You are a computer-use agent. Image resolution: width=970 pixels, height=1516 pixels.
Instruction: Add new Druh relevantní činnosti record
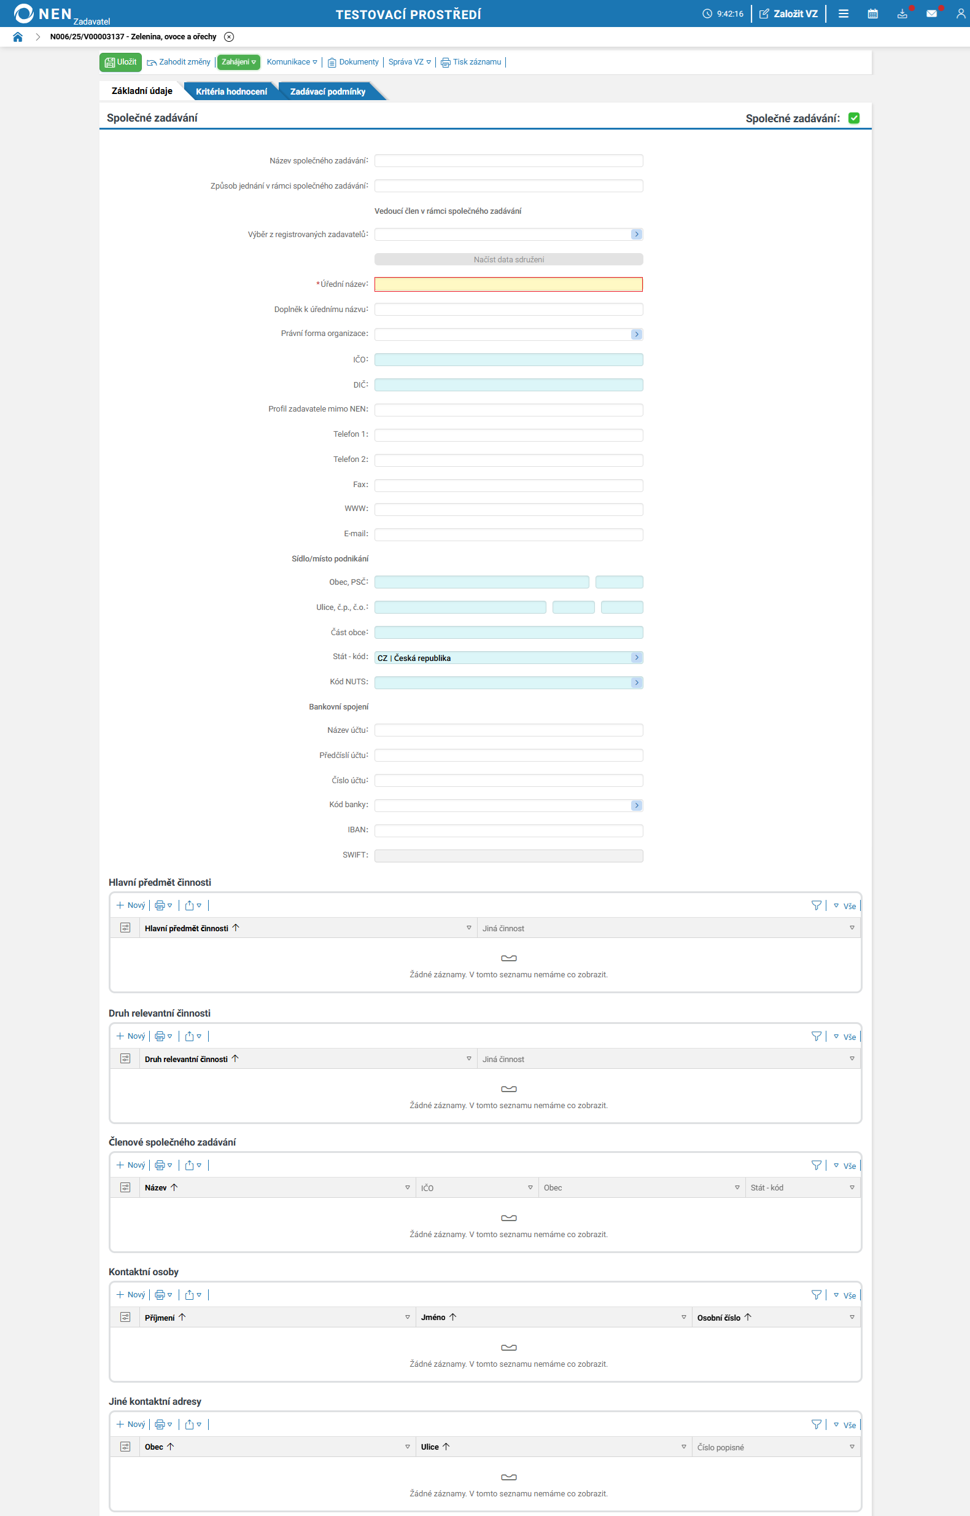[x=130, y=1036]
